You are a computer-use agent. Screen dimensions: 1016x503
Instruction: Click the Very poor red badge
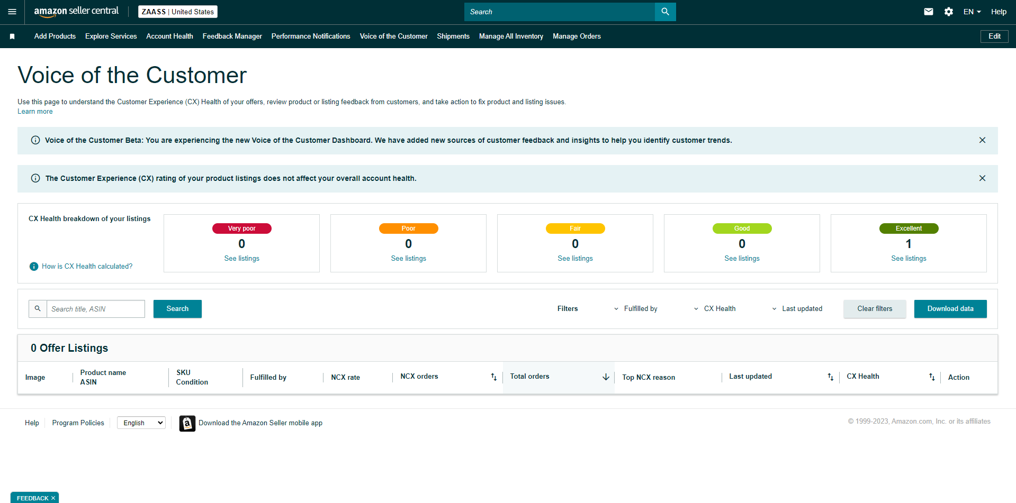(242, 228)
